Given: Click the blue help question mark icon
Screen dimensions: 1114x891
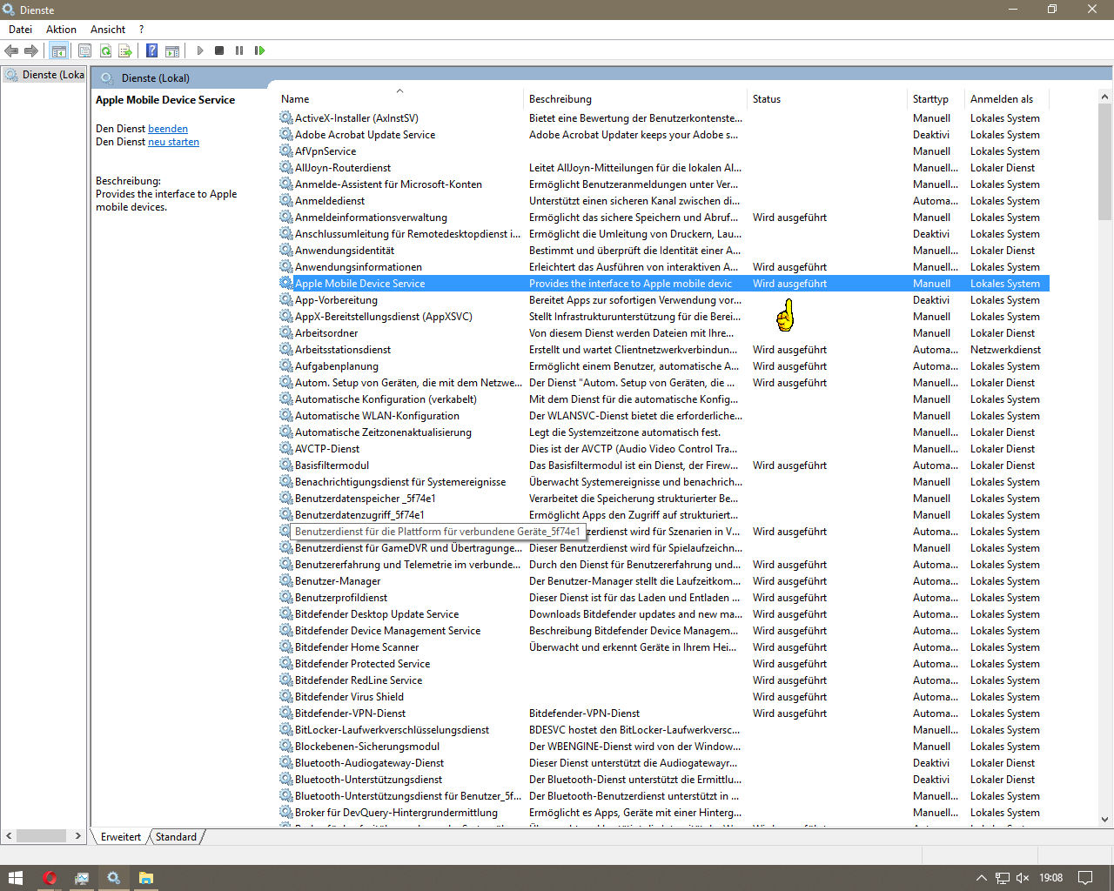Looking at the screenshot, I should coord(151,50).
